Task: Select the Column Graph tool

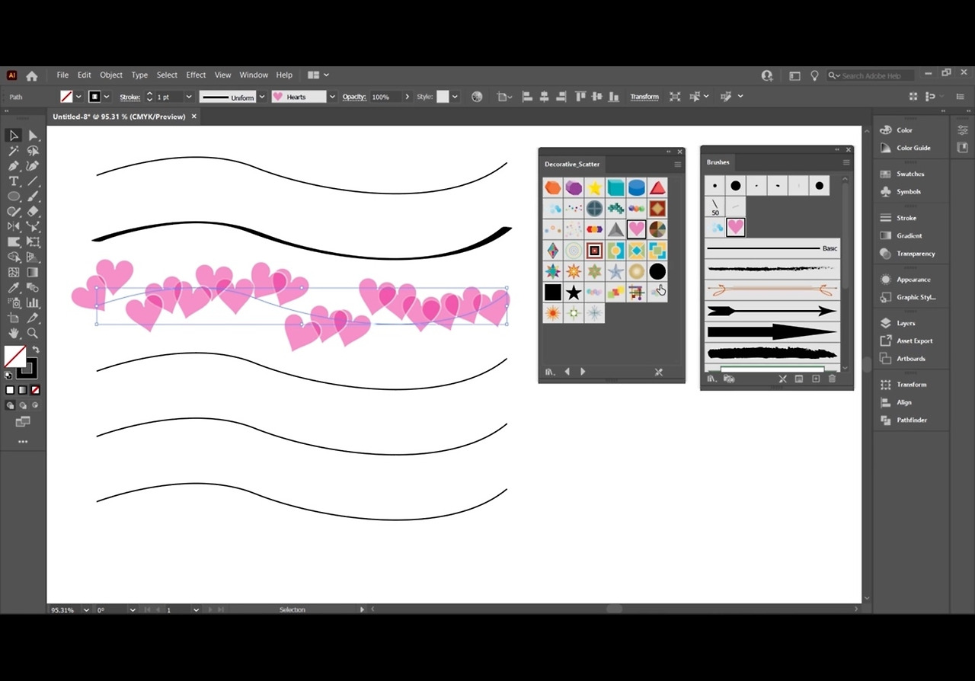Action: point(33,303)
